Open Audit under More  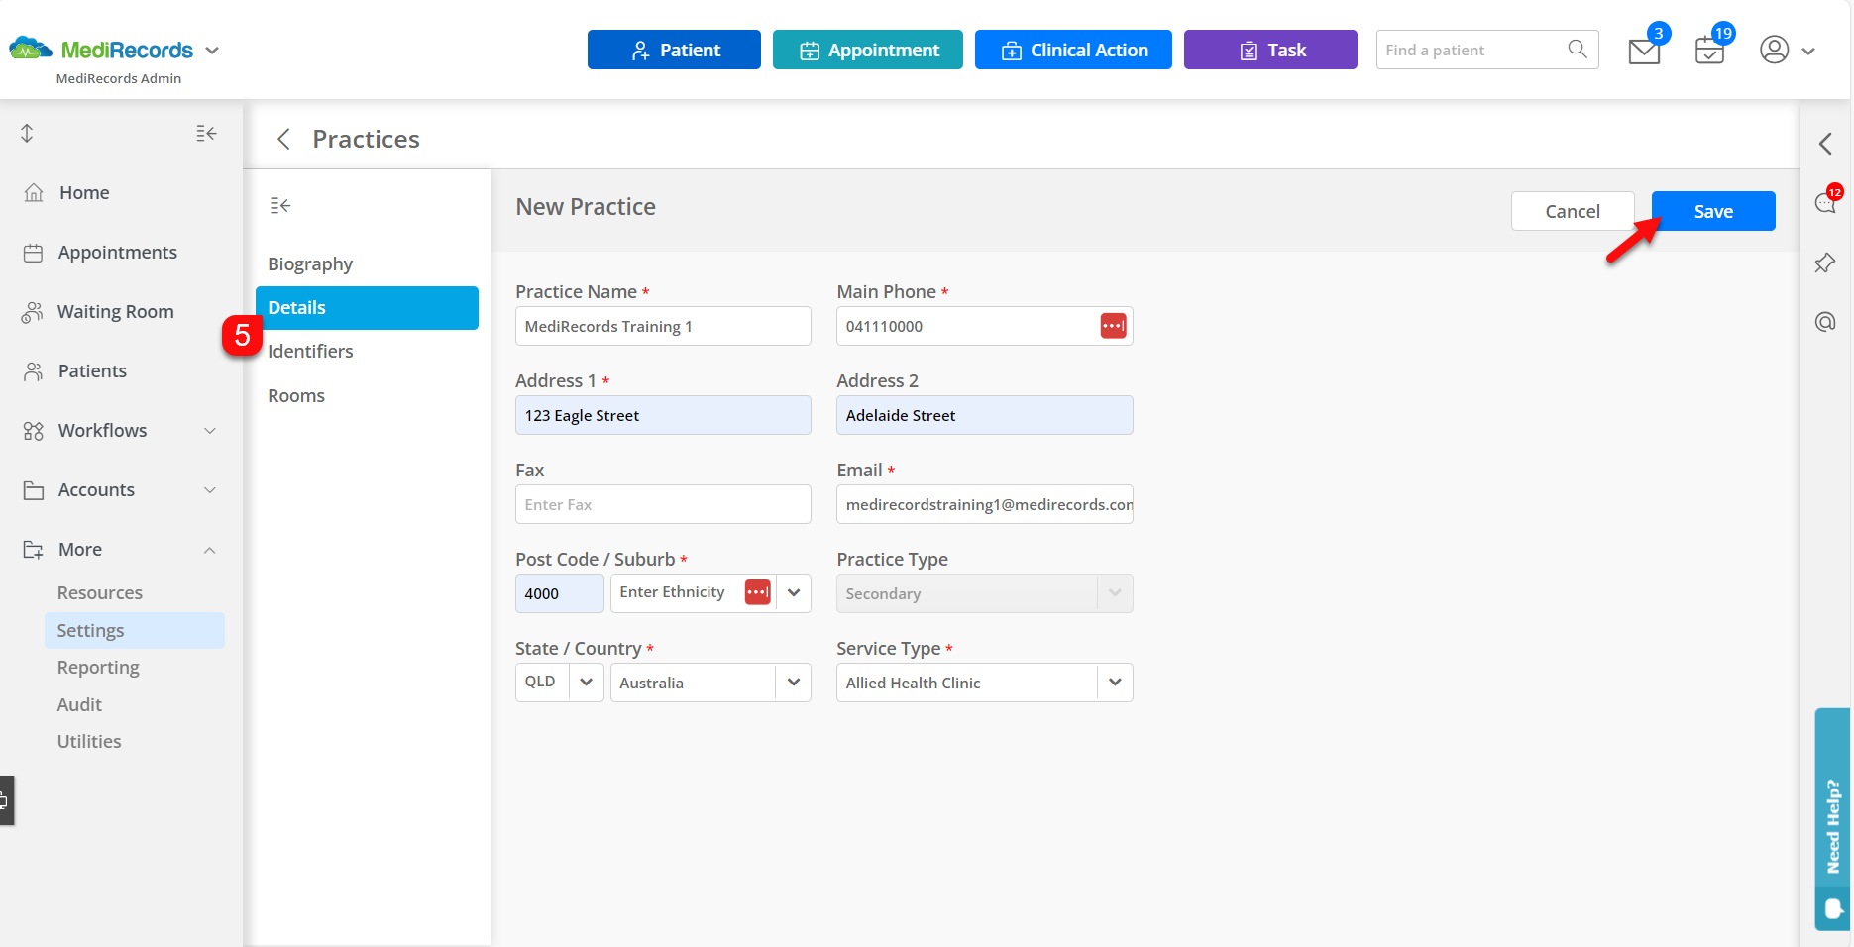pyautogui.click(x=79, y=705)
